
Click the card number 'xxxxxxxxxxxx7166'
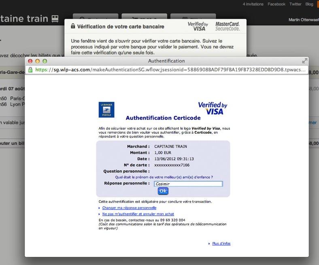pos(172,165)
